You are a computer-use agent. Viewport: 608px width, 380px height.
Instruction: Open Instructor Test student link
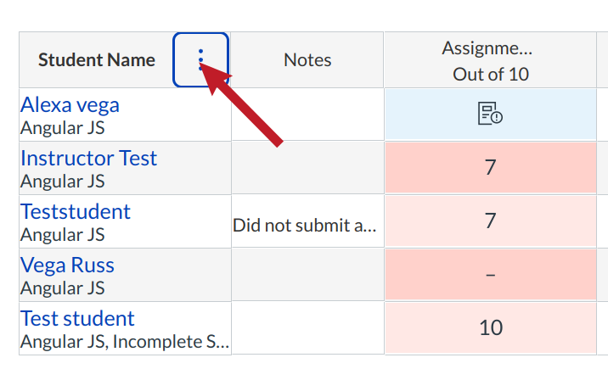[x=88, y=159]
